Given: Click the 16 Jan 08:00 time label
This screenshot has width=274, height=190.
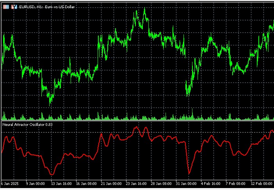Looking at the screenshot, I should (x=86, y=183).
